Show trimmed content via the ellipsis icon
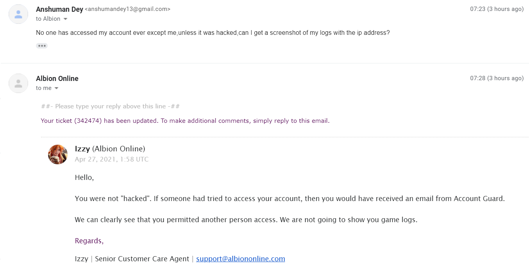This screenshot has height=273, width=529. click(42, 46)
